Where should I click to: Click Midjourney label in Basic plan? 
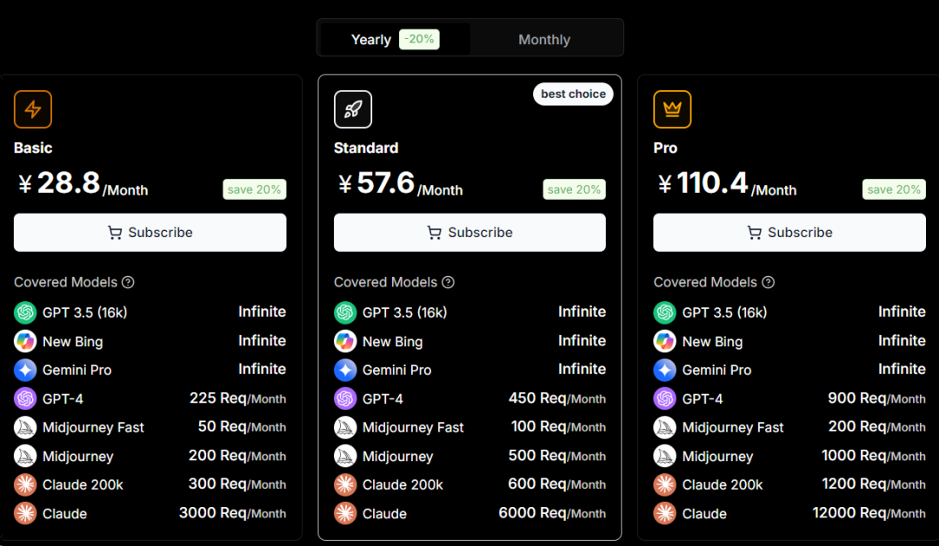[78, 457]
